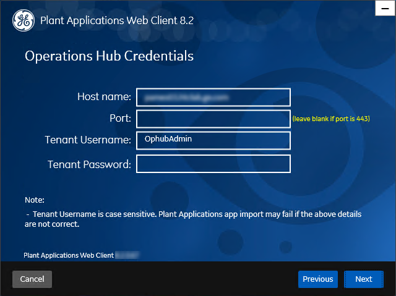Image resolution: width=396 pixels, height=296 pixels.
Task: Click the 'Tenant Username:' label
Action: (88, 140)
